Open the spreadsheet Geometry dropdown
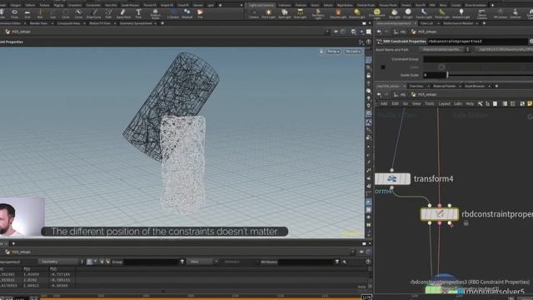The image size is (533, 300). point(60,262)
